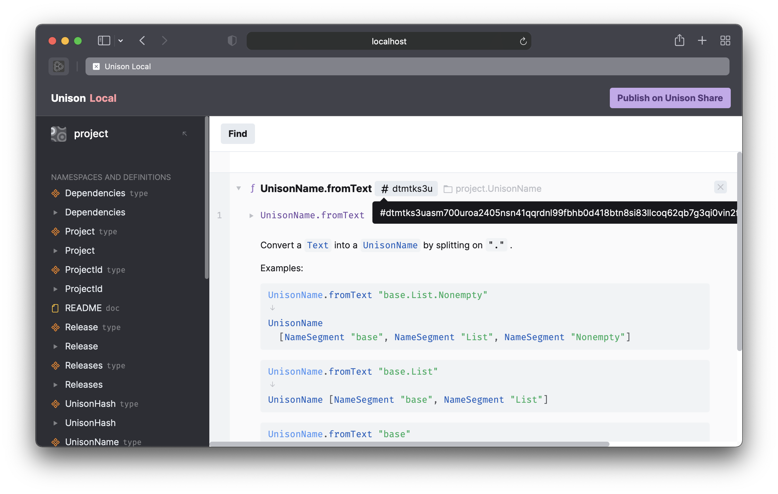
Task: Click the horizontal scrollbar at the bottom
Action: coord(409,444)
